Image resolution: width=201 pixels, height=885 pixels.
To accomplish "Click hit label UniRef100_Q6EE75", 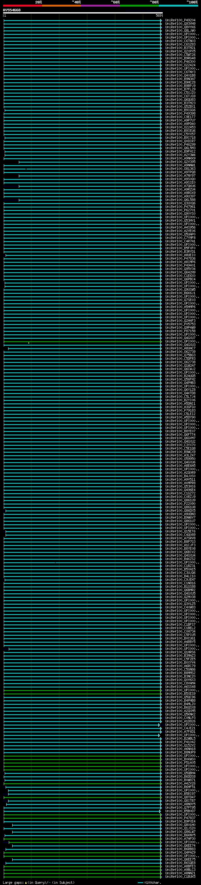I will [x=180, y=859].
